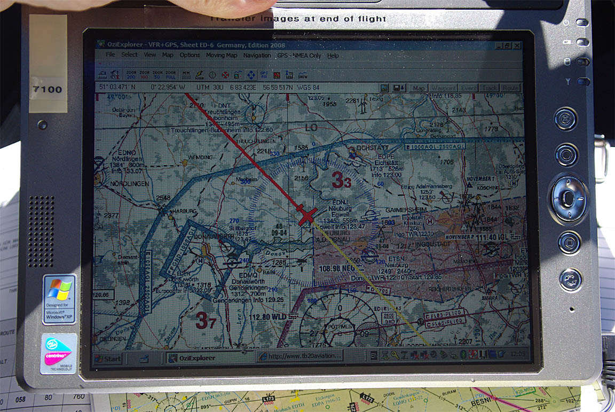Click the Zoom FULL toolbar icon
Screen dimensions: 615x412
click(171, 75)
